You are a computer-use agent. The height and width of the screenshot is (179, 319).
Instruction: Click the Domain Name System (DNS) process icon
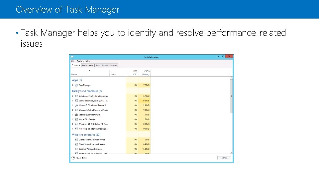76,101
